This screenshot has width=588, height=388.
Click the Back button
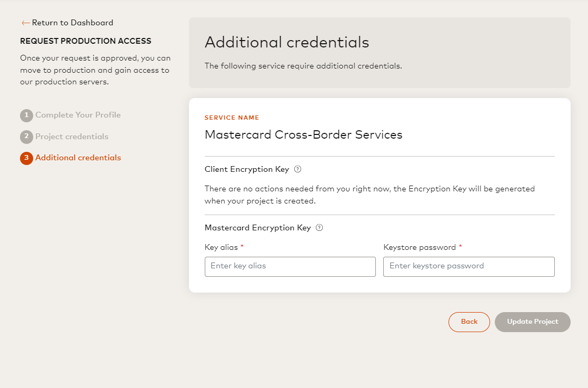pos(469,322)
